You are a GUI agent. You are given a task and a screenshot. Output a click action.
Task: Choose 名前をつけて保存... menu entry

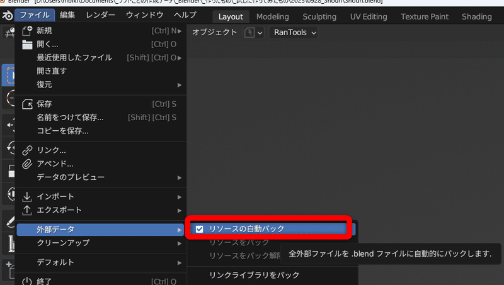[100, 118]
